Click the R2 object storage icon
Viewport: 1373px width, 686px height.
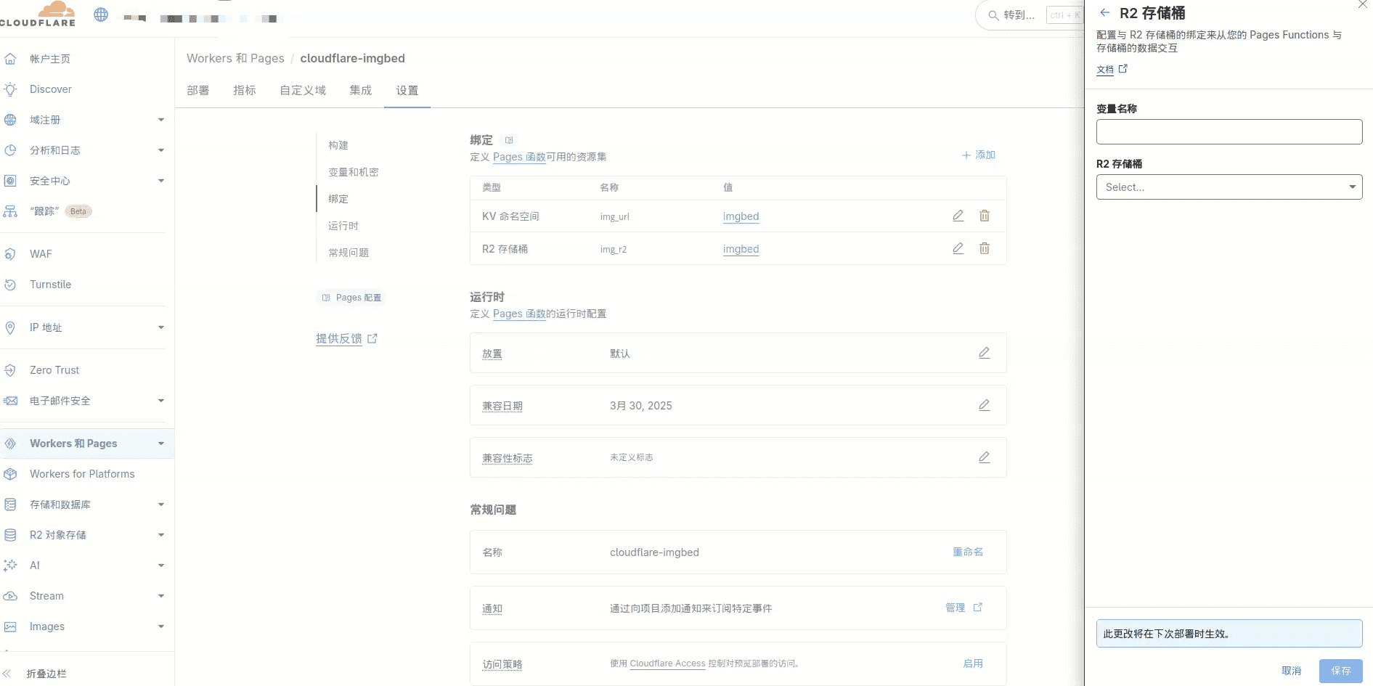10,535
